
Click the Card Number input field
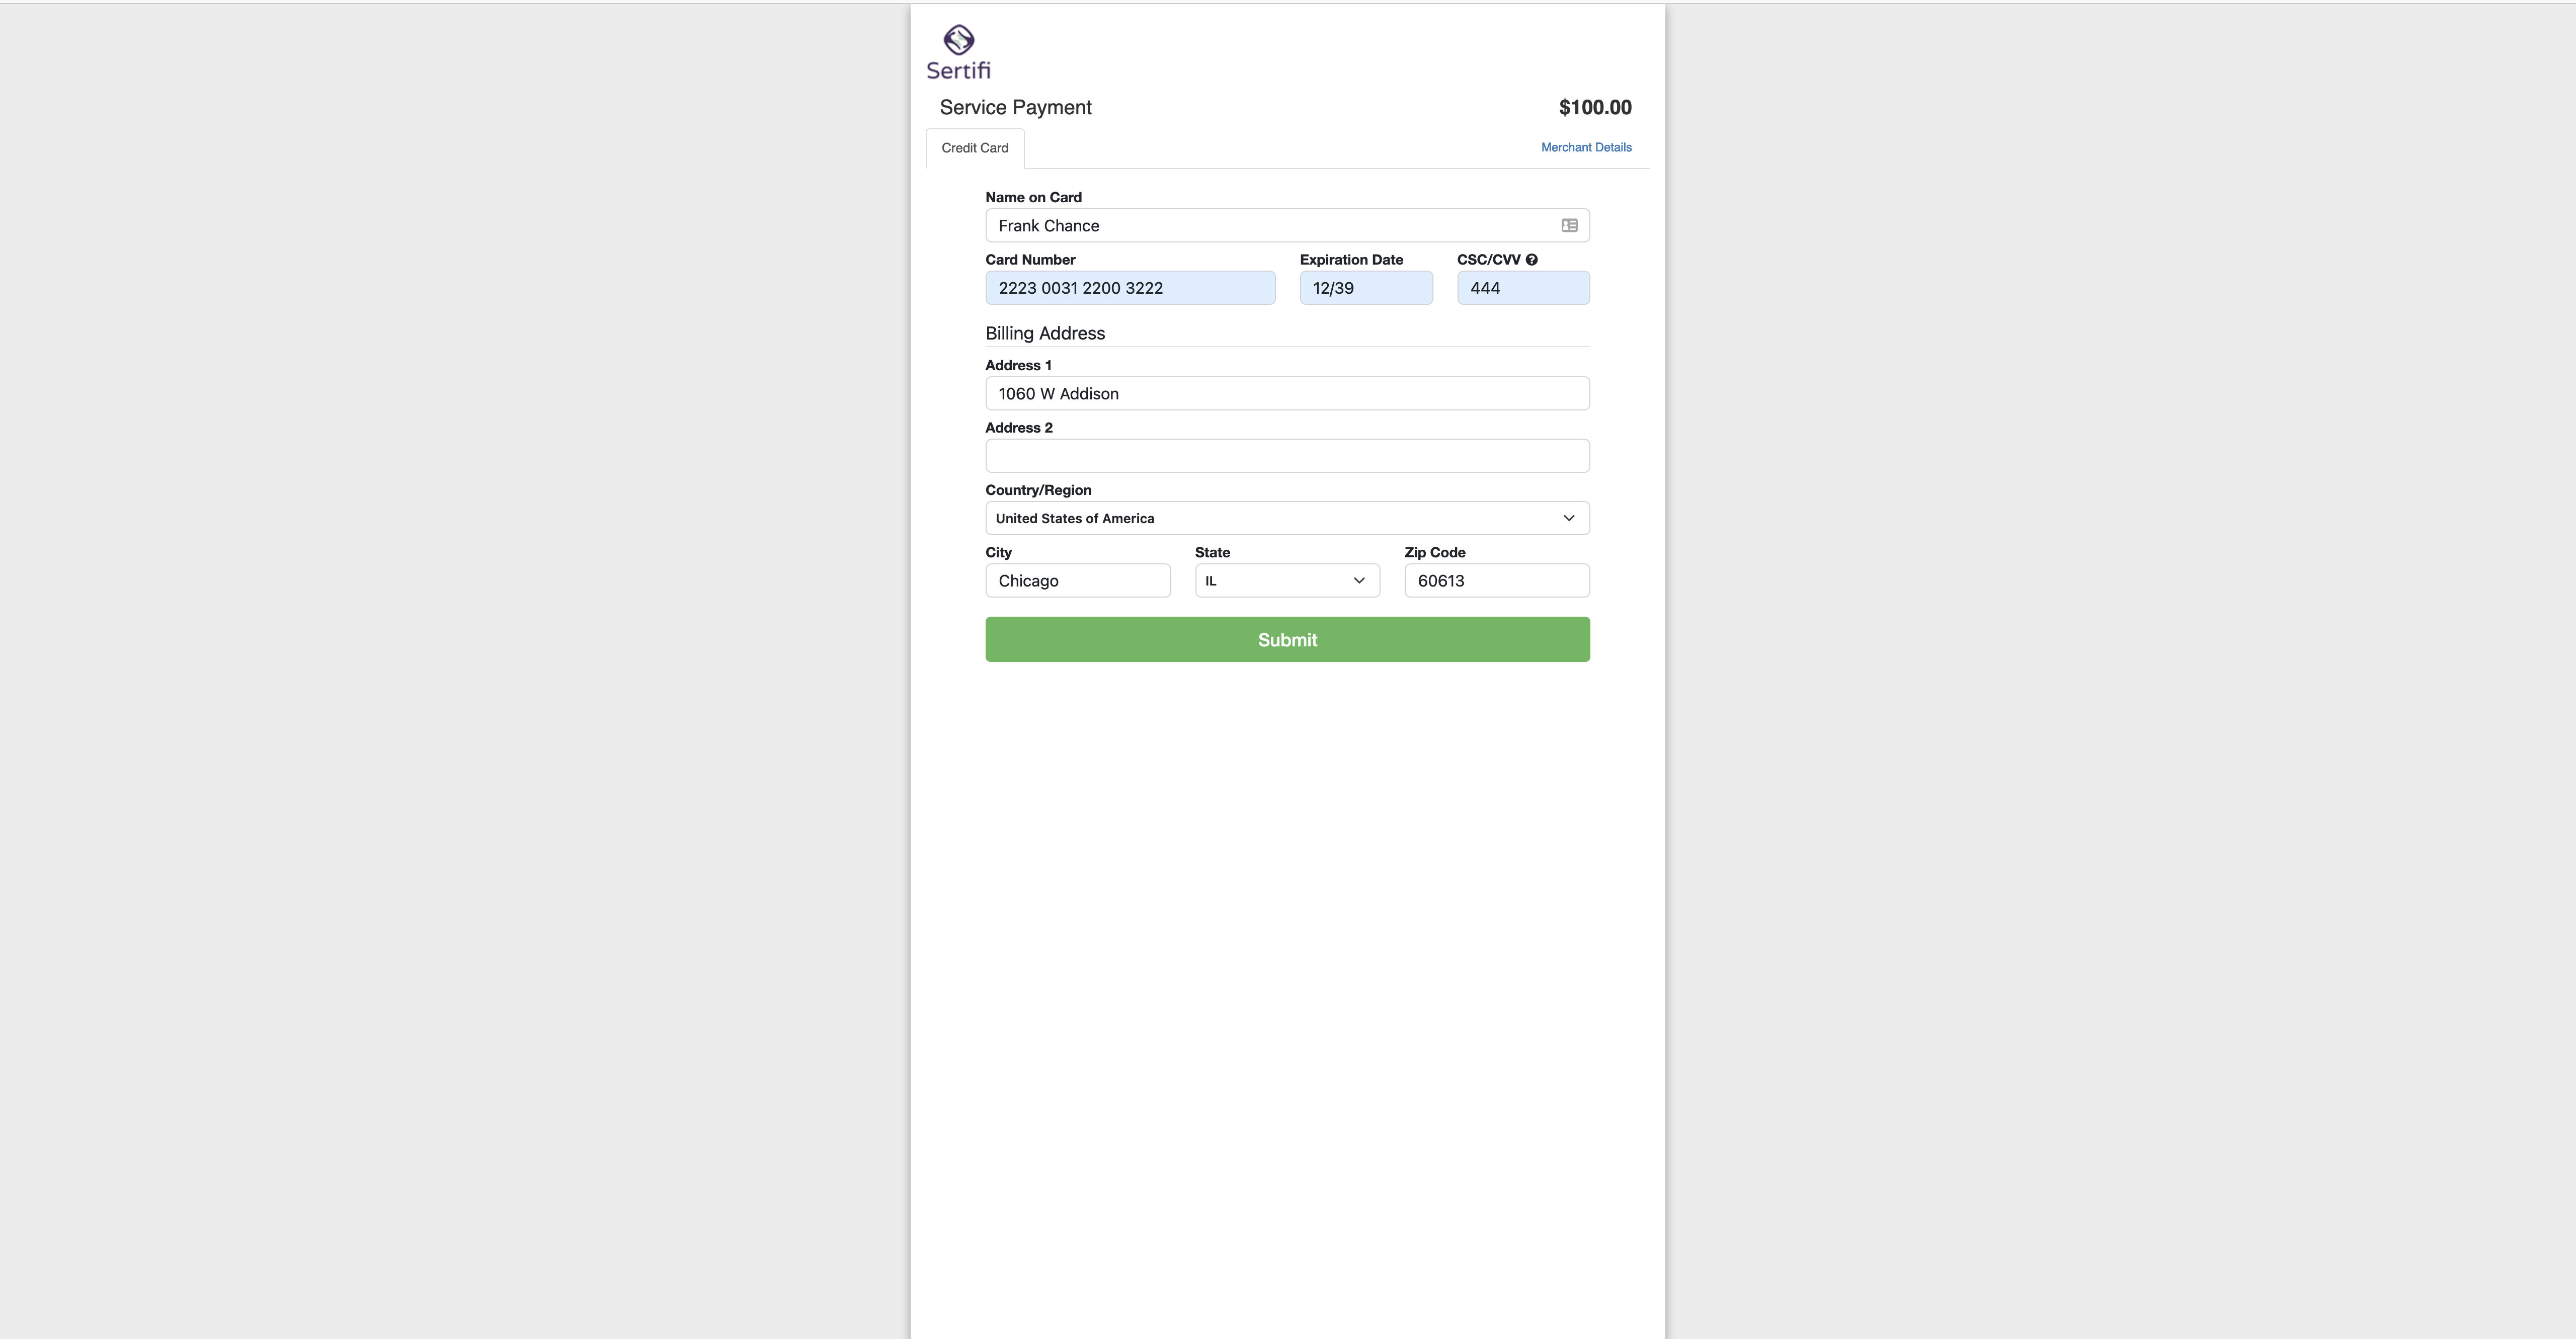tap(1130, 288)
